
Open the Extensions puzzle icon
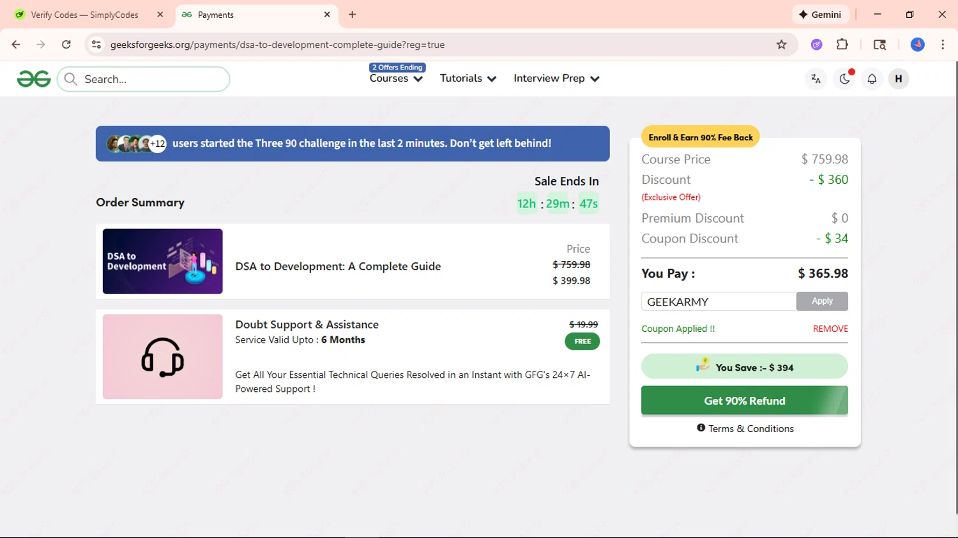pyautogui.click(x=842, y=45)
